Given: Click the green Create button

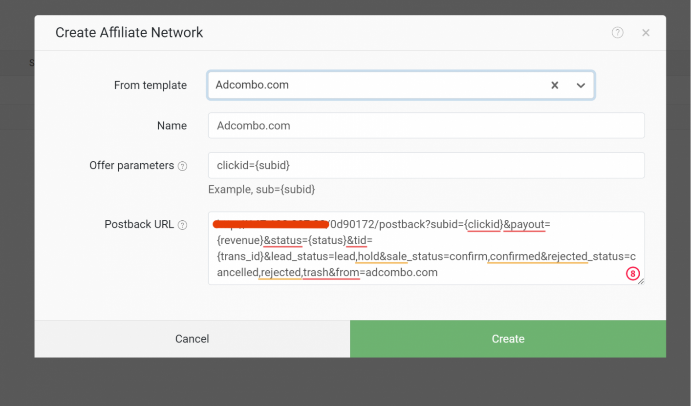Looking at the screenshot, I should click(x=508, y=339).
